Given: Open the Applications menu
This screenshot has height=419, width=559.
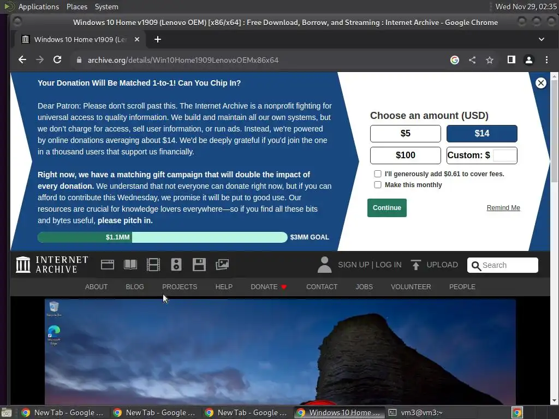Looking at the screenshot, I should point(39,7).
